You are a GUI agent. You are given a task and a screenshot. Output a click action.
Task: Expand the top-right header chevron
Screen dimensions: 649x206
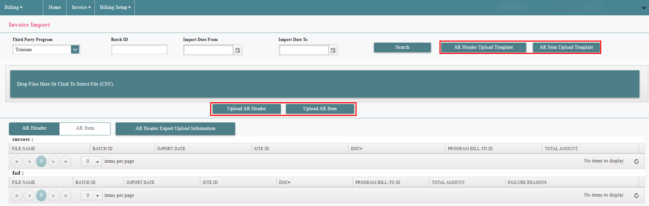click(644, 8)
